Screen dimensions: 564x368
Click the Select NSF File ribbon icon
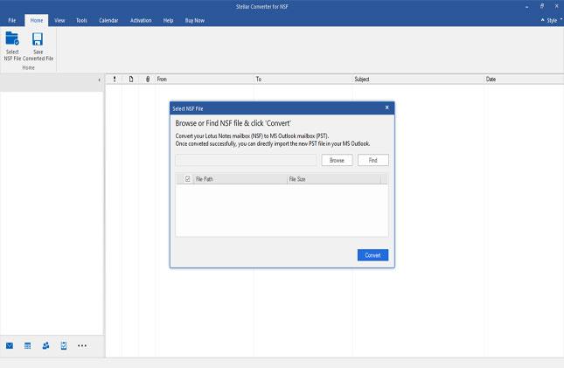(x=12, y=45)
